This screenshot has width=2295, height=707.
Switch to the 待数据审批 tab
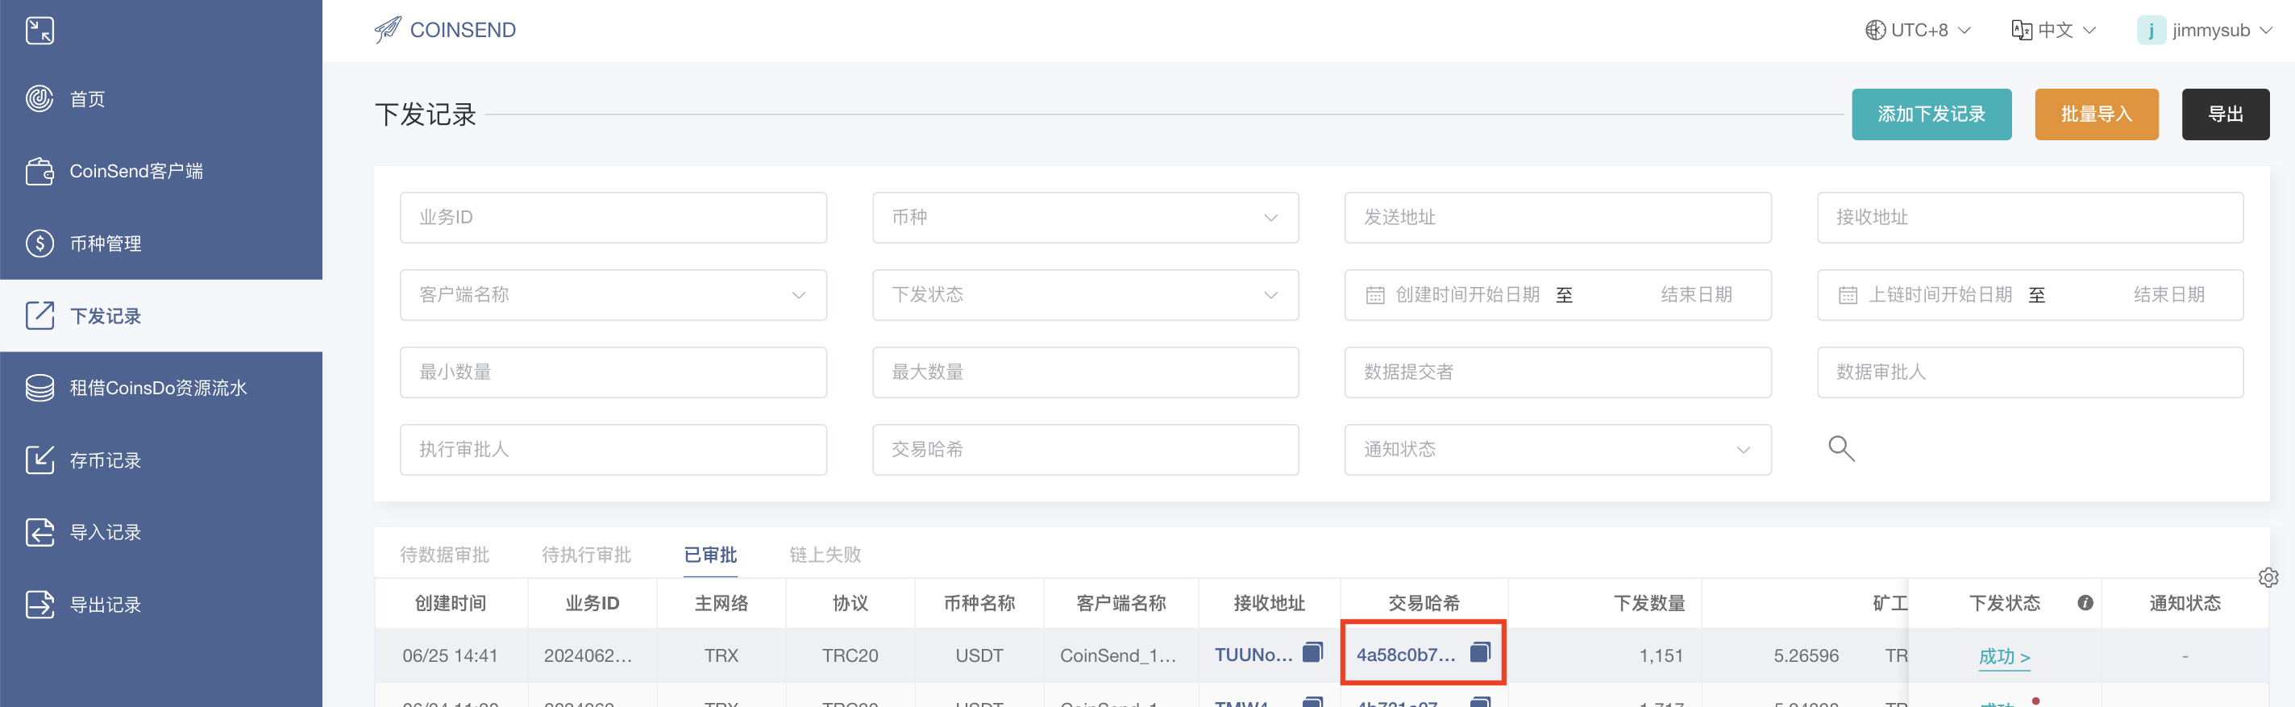pos(444,555)
